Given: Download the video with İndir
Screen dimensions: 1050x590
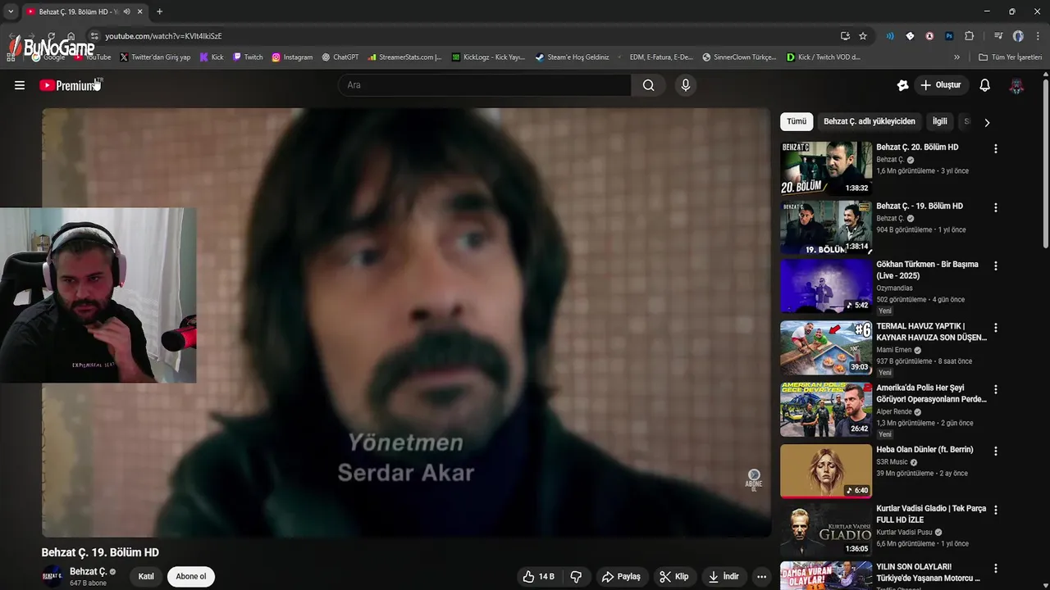Looking at the screenshot, I should coord(724,577).
